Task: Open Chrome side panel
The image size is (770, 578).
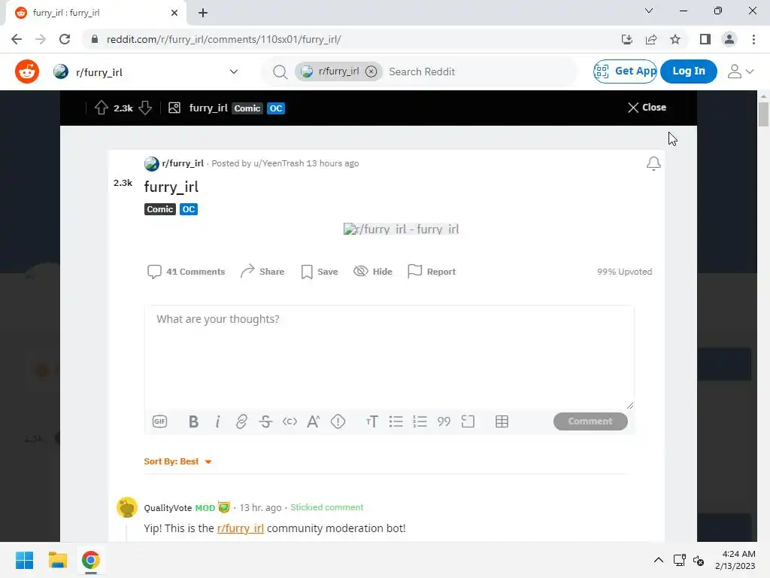Action: (x=705, y=39)
